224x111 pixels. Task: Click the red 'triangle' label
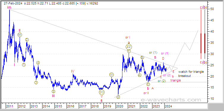pos(176,81)
